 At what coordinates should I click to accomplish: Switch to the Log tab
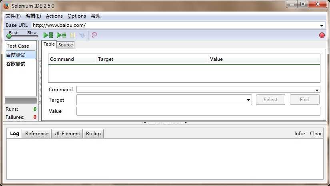coord(14,133)
